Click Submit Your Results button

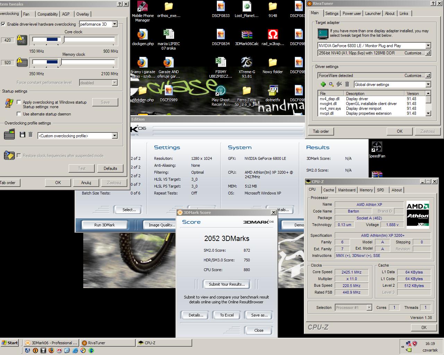click(x=227, y=284)
